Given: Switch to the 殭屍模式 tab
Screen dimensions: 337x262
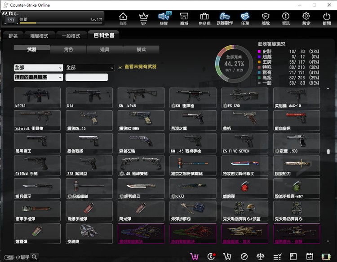Looking at the screenshot, I should click(x=40, y=36).
